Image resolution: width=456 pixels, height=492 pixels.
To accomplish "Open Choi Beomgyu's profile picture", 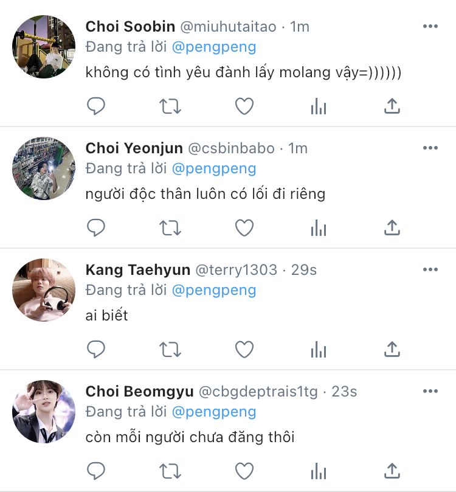I will (44, 412).
